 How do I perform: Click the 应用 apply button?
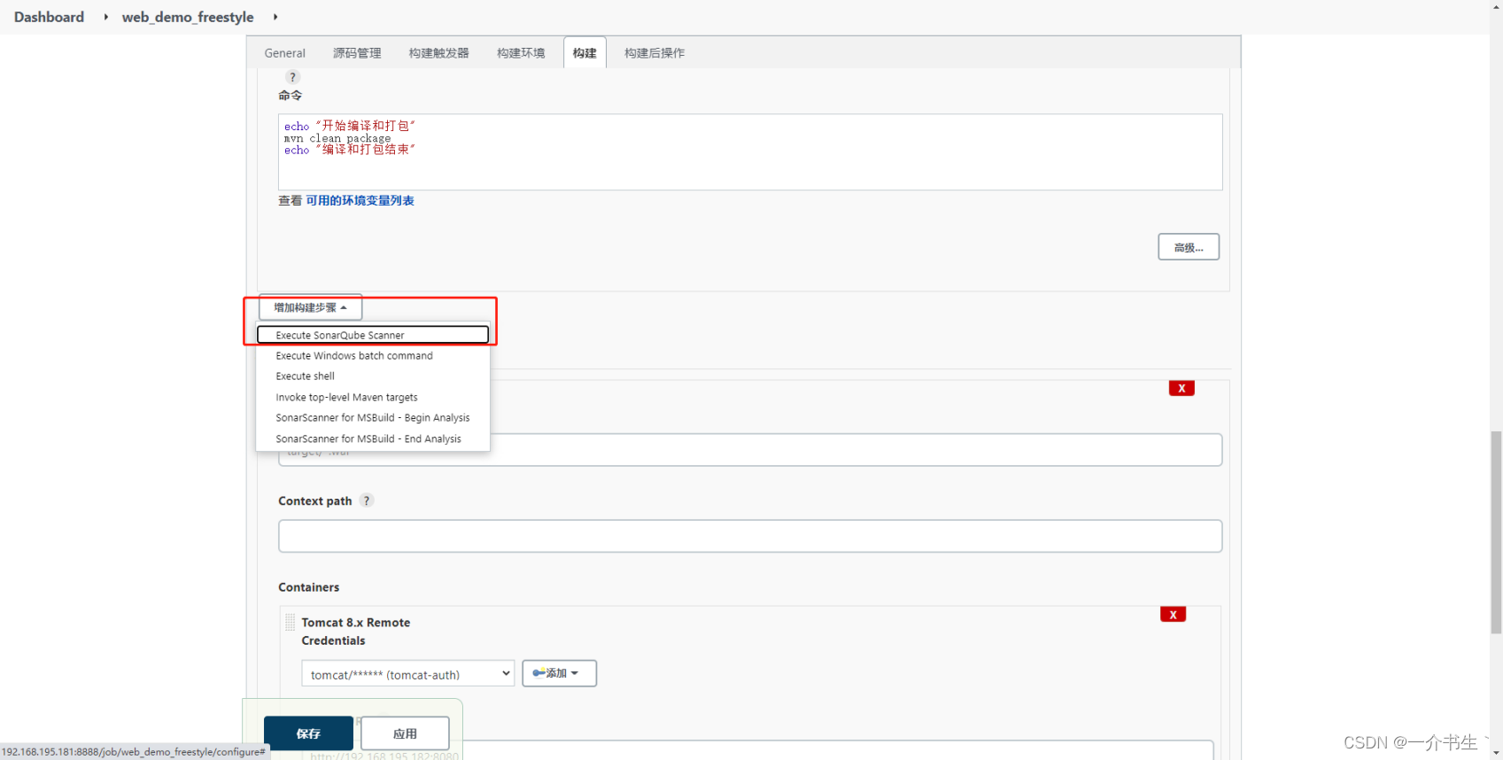tap(405, 733)
